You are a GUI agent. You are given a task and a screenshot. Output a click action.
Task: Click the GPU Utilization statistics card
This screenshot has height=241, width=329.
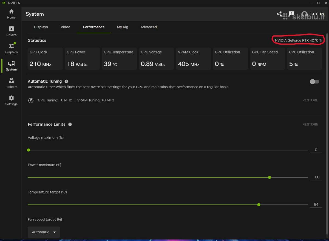click(231, 58)
